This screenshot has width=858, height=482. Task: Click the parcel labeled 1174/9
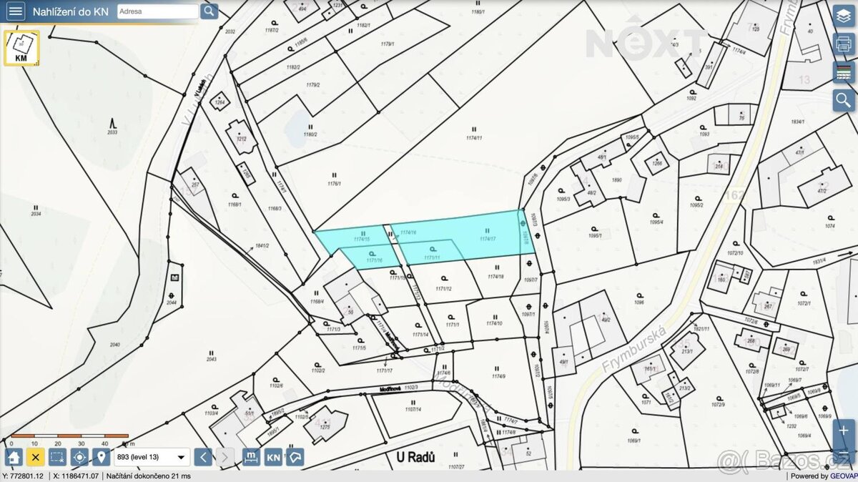tap(498, 377)
